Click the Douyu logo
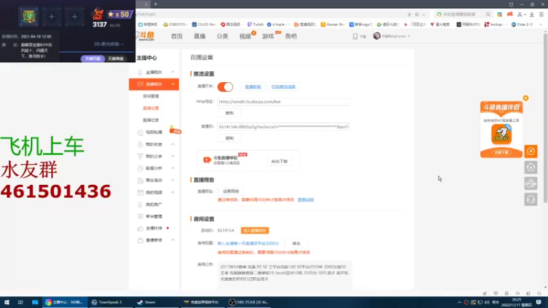This screenshot has height=308, width=548. click(145, 36)
